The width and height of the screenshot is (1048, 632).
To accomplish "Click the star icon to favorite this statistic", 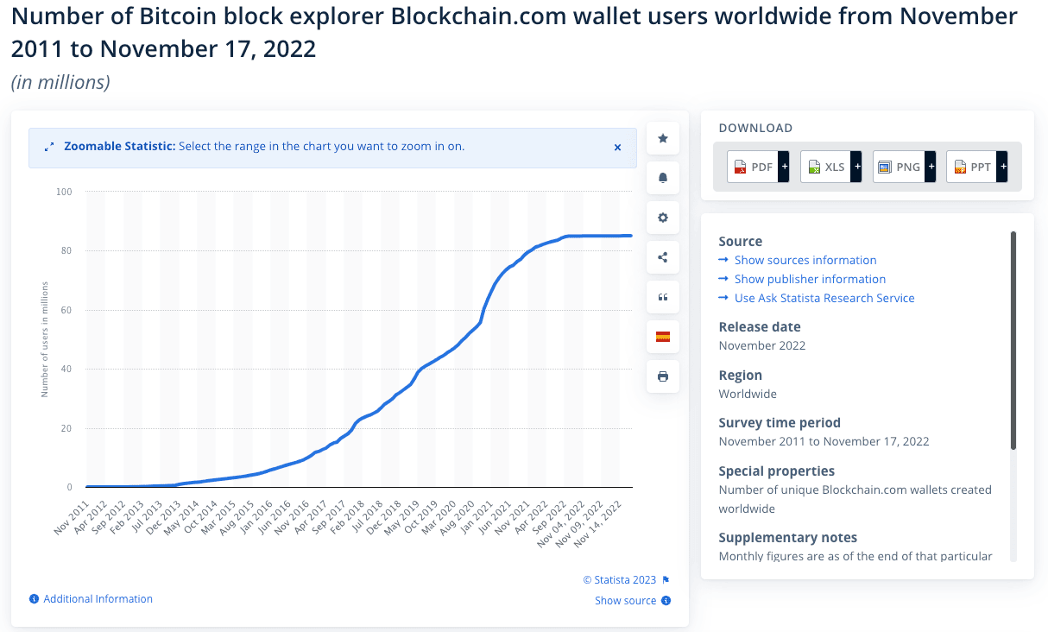I will coord(662,138).
